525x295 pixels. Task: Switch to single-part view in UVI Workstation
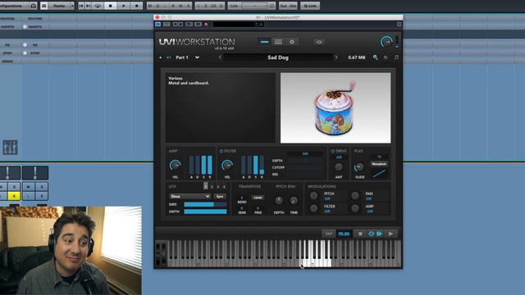click(264, 42)
